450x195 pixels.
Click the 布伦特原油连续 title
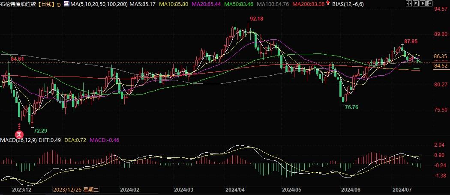(x=19, y=5)
